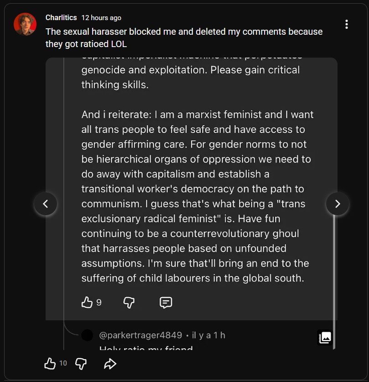369x382 pixels.
Task: Dislike the Charlitics community post
Action: pos(81,364)
